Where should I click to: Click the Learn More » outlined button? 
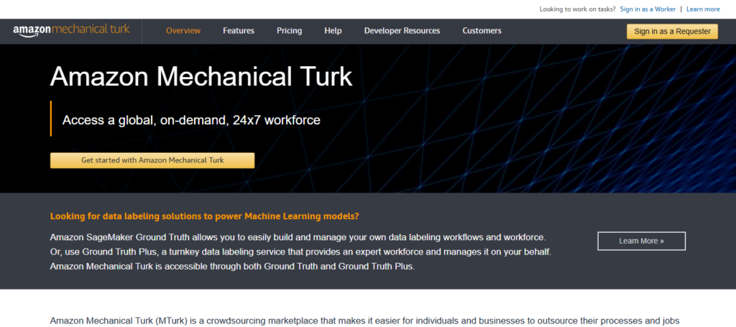click(641, 241)
